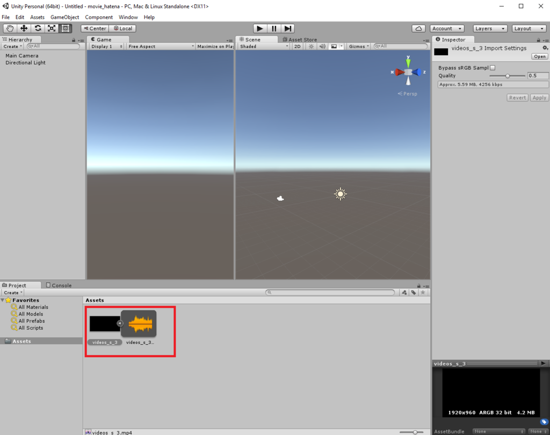
Task: Toggle pivot Center mode
Action: 95,28
